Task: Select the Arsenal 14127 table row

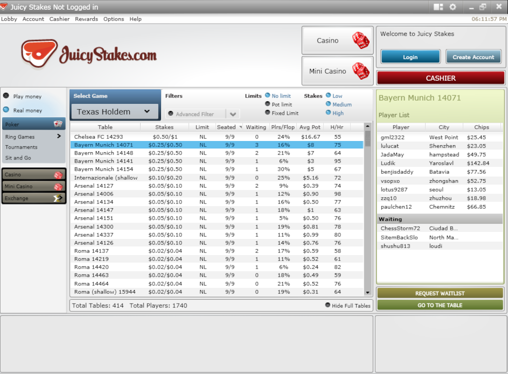Action: 217,186
